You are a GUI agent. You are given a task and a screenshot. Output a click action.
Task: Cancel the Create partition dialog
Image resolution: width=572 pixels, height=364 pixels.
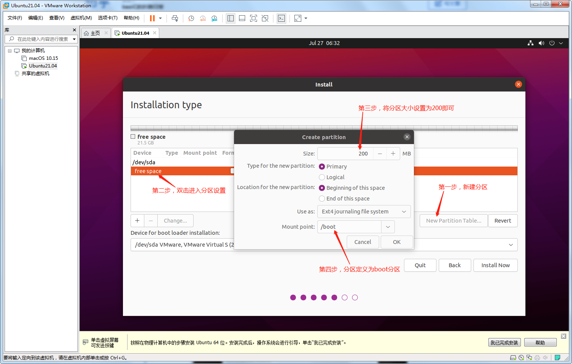[363, 242]
